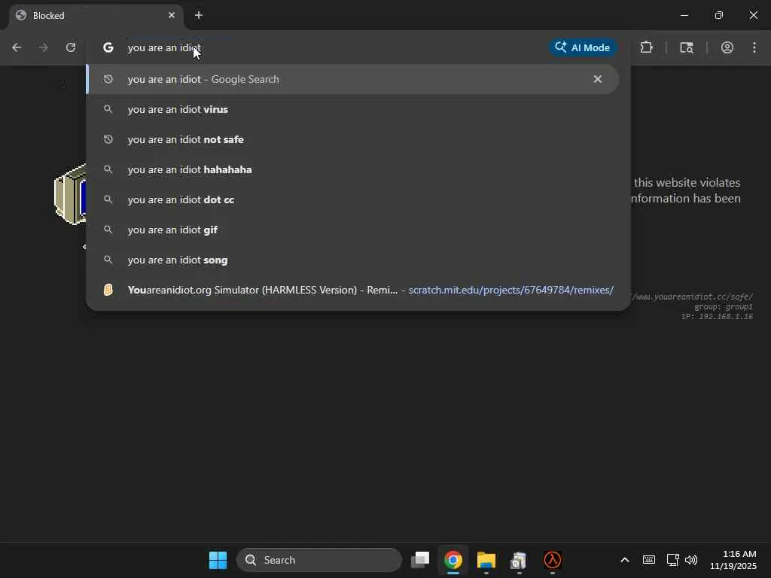Image resolution: width=771 pixels, height=578 pixels.
Task: Open the clock showing 1:16 AM
Action: (x=733, y=560)
